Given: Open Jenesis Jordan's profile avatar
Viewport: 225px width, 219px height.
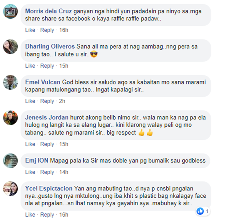Looking at the screenshot, I should [x=10, y=118].
